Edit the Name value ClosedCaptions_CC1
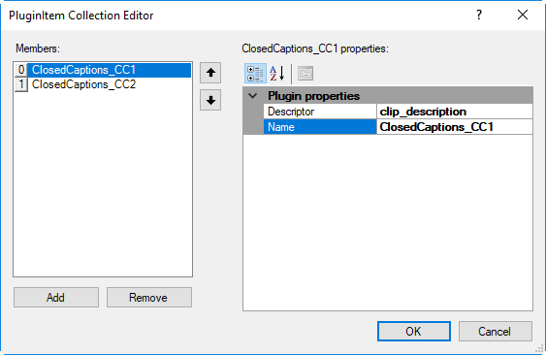This screenshot has width=546, height=355. click(455, 127)
